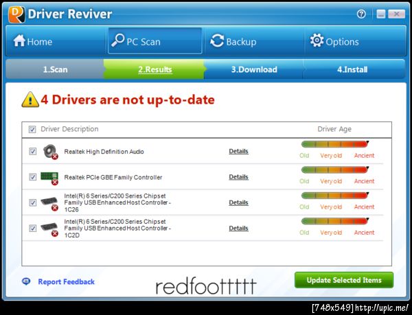This screenshot has width=412, height=315.
Task: Select the Intel USB Enhanced Host Controller 1C26 text
Action: coord(117,202)
